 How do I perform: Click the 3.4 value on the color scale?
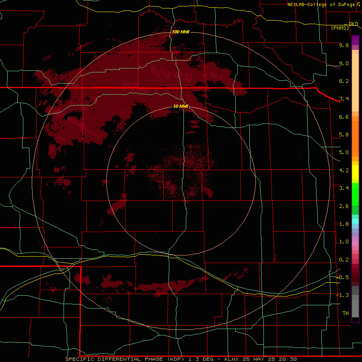tap(344, 188)
